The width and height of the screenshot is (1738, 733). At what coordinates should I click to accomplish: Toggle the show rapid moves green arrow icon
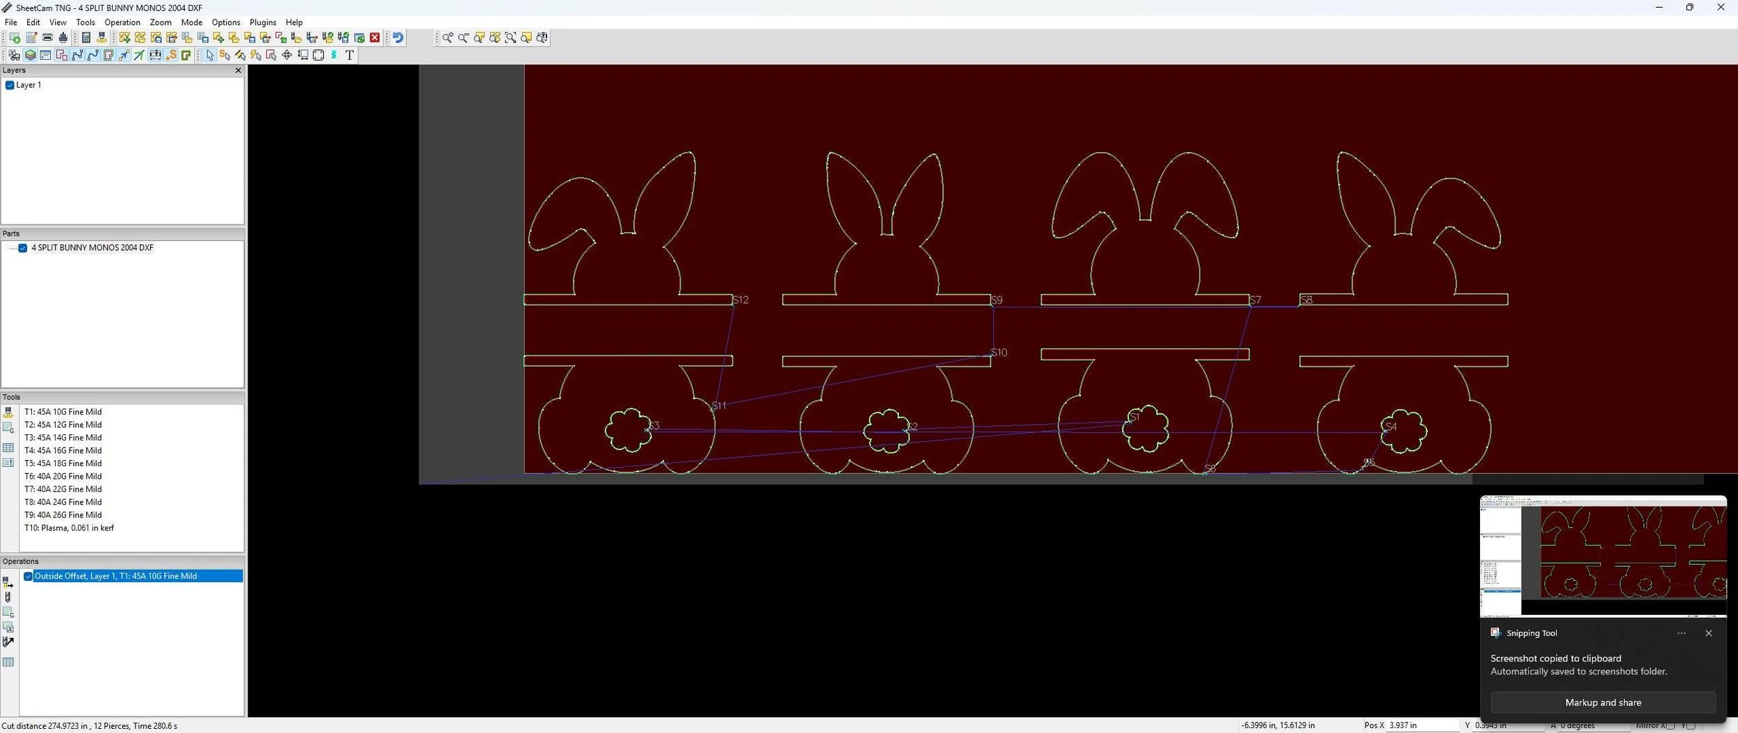coord(139,55)
